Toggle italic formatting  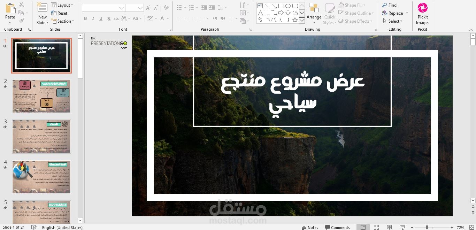click(x=93, y=18)
